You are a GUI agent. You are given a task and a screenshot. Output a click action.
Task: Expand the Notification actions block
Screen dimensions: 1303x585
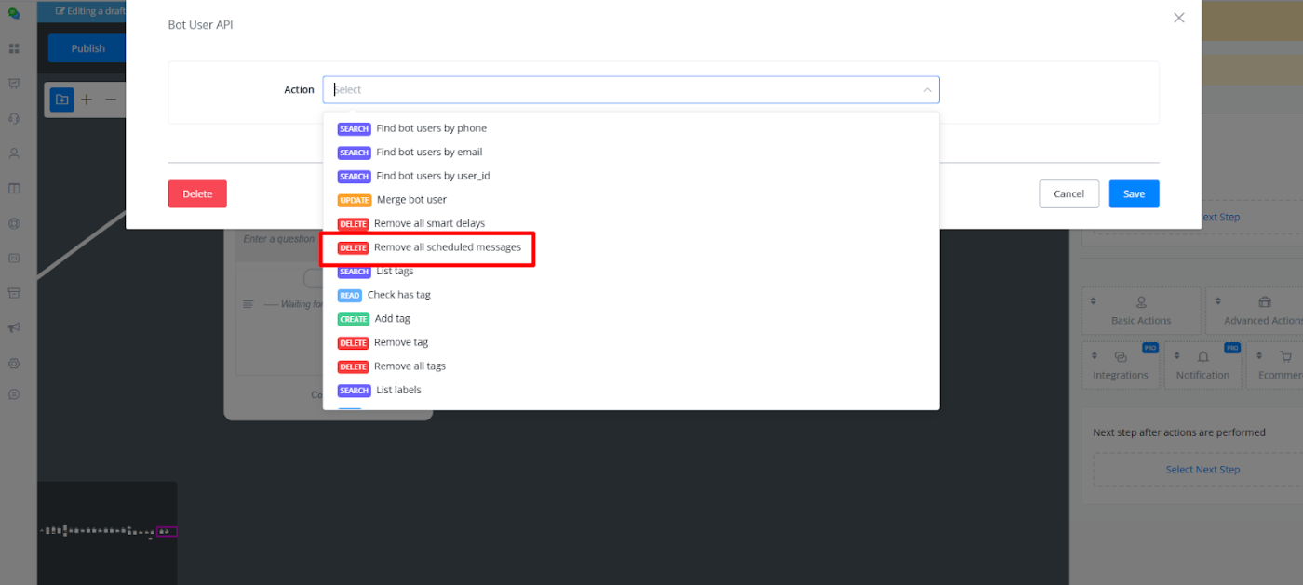coord(1202,366)
